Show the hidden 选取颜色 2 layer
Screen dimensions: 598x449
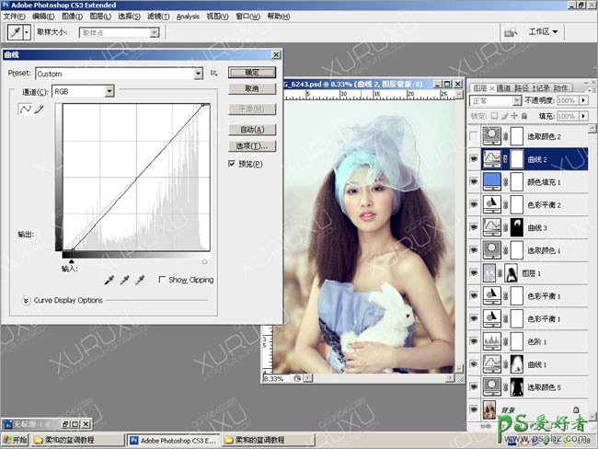tap(474, 136)
